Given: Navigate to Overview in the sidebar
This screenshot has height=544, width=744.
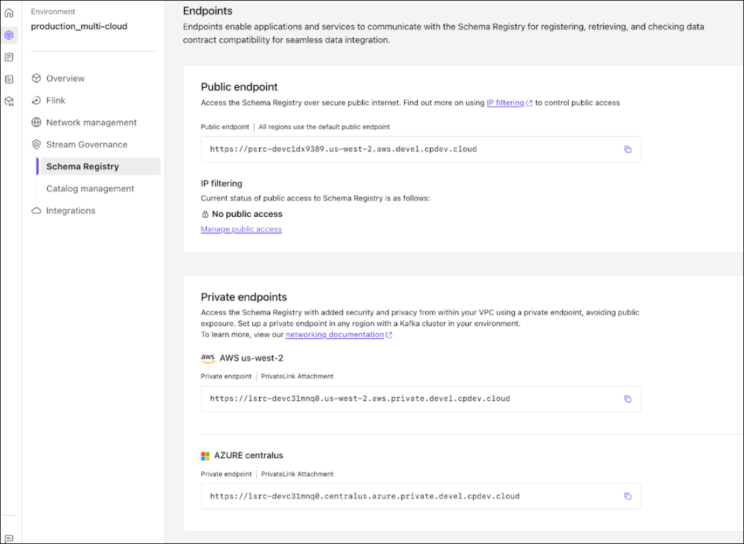Looking at the screenshot, I should pyautogui.click(x=65, y=78).
